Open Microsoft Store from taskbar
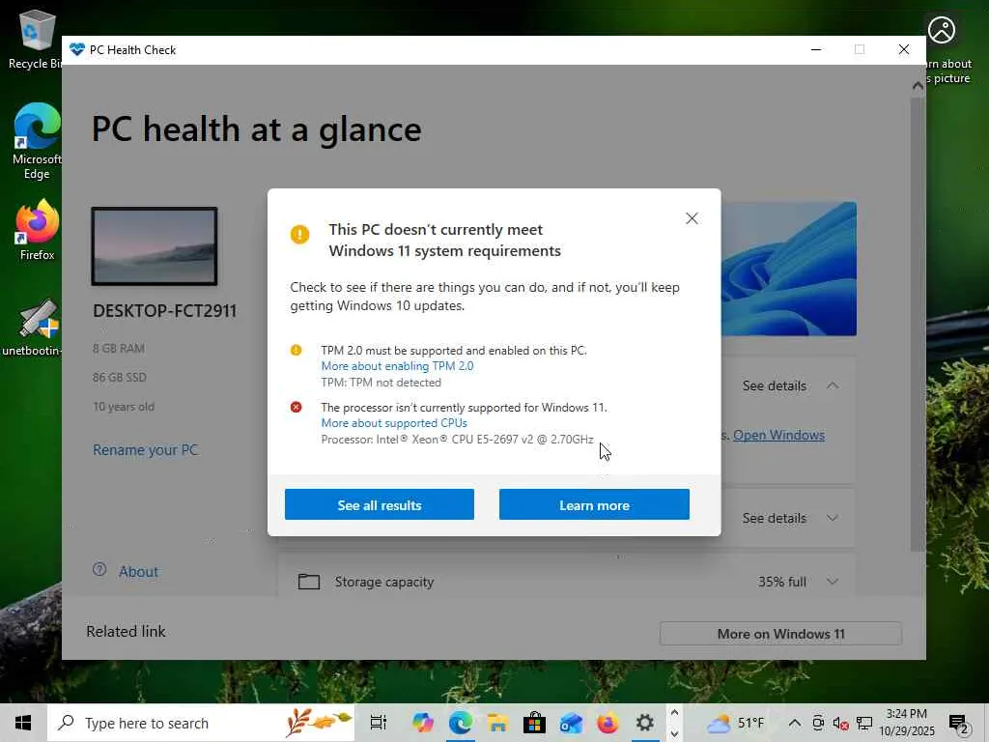This screenshot has height=742, width=989. click(534, 723)
